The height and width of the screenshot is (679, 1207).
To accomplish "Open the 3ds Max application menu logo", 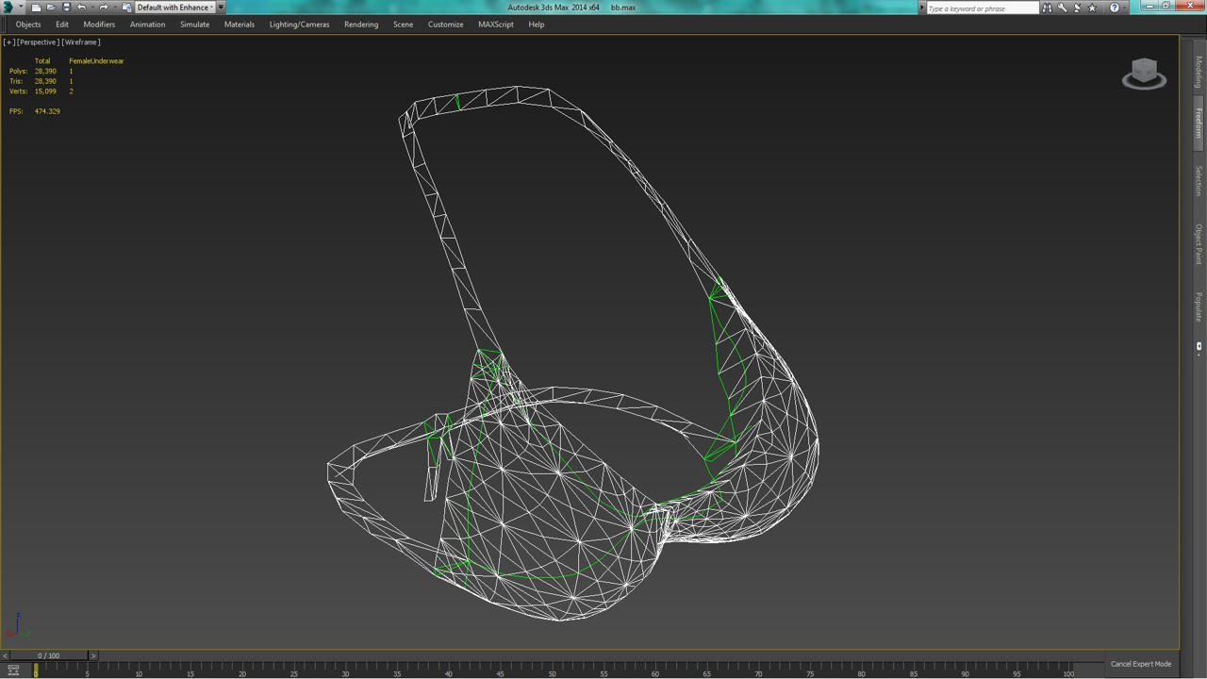I will [x=8, y=7].
